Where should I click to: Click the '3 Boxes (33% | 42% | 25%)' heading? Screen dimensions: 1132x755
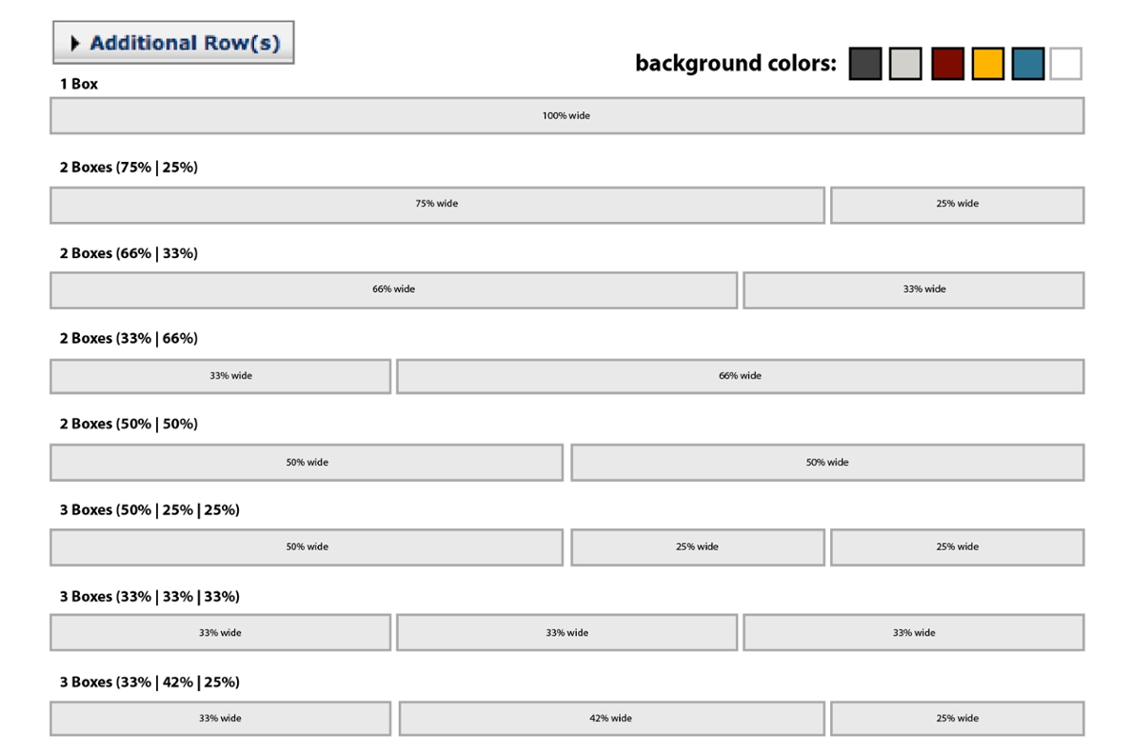click(149, 682)
